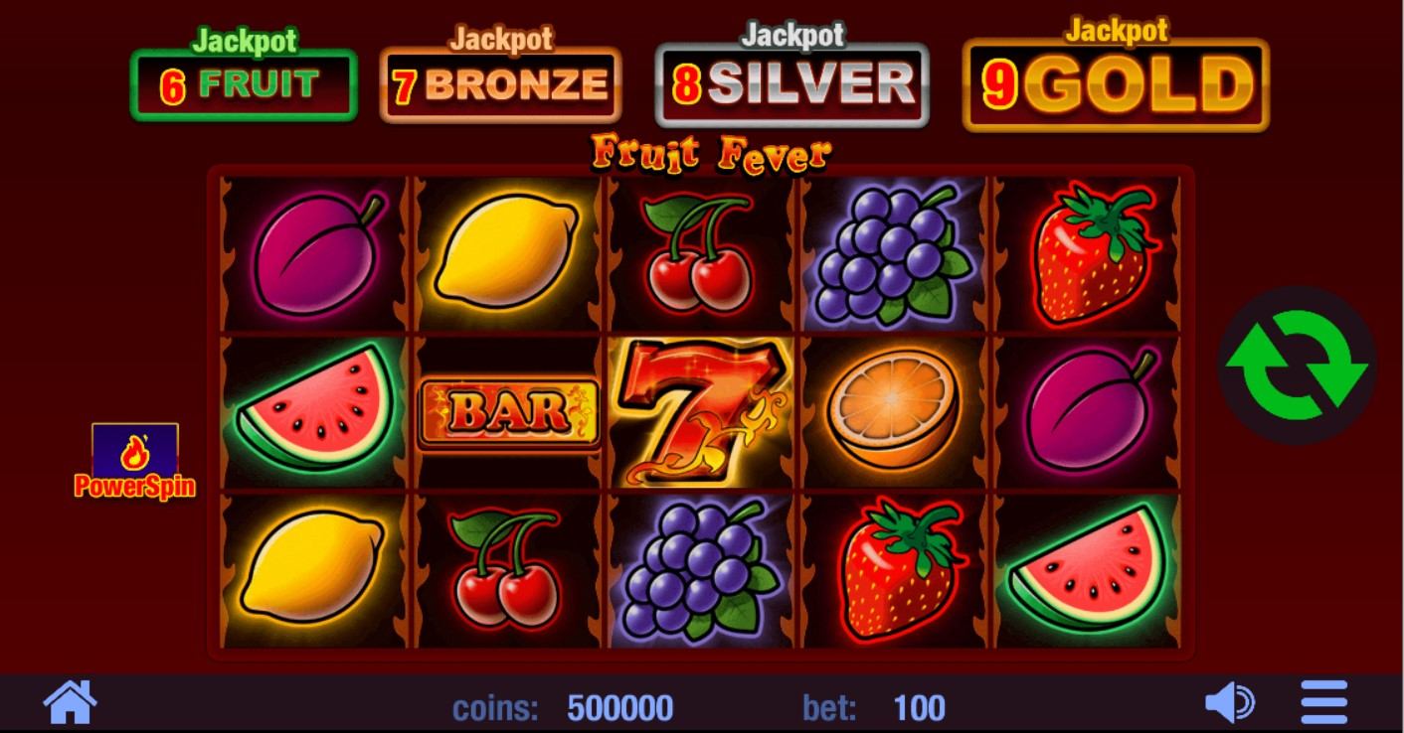Click the top-left plum symbol

coord(317,253)
